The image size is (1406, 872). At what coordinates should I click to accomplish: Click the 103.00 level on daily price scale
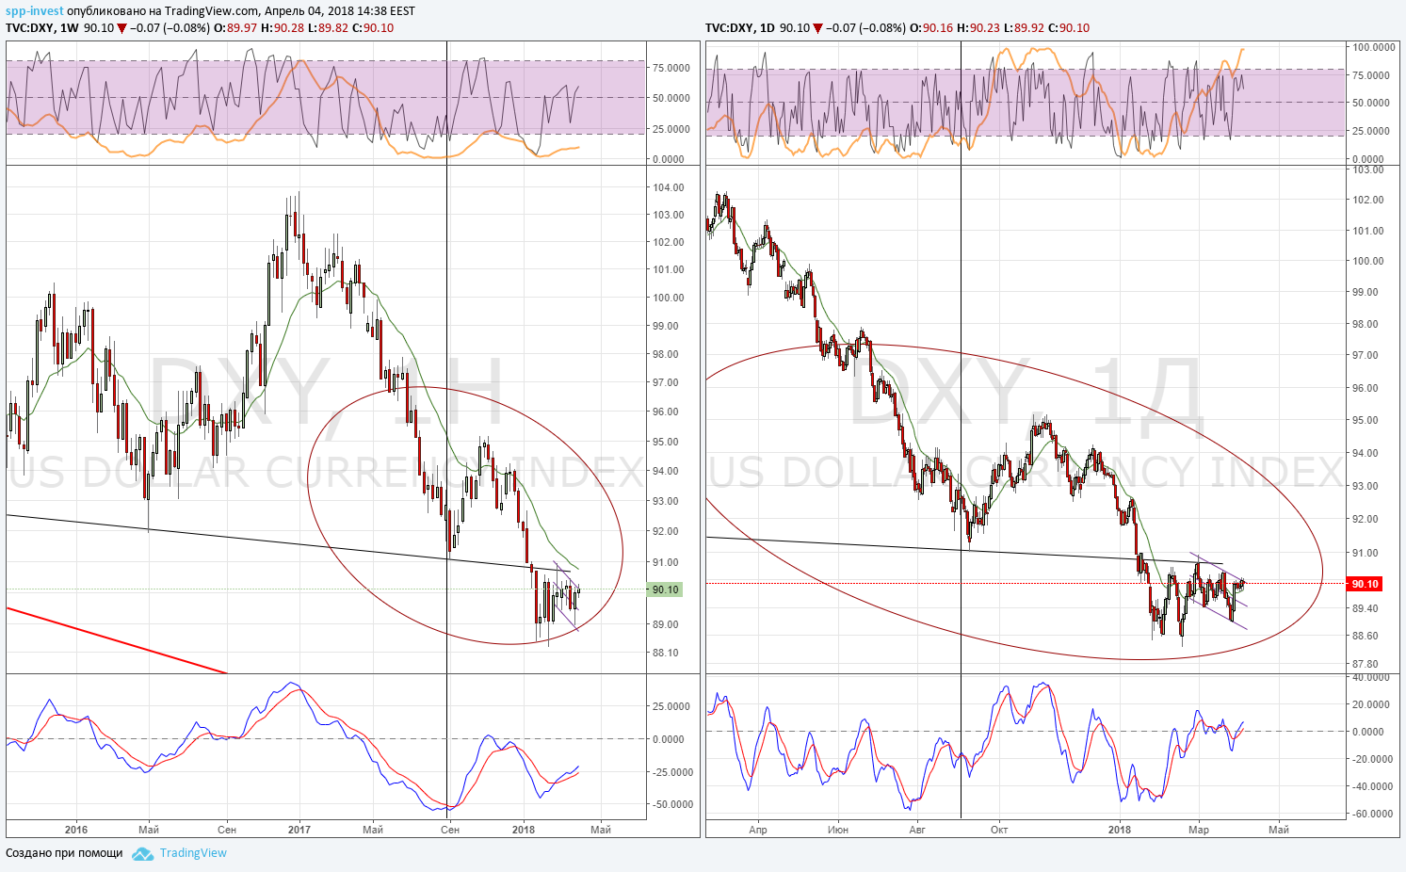[1368, 170]
